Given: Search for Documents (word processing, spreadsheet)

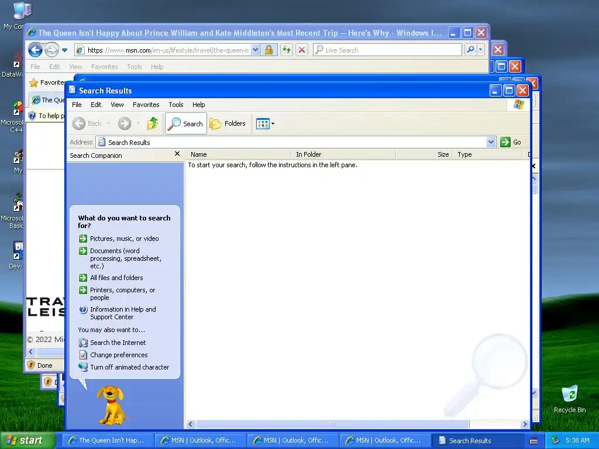Looking at the screenshot, I should point(126,258).
